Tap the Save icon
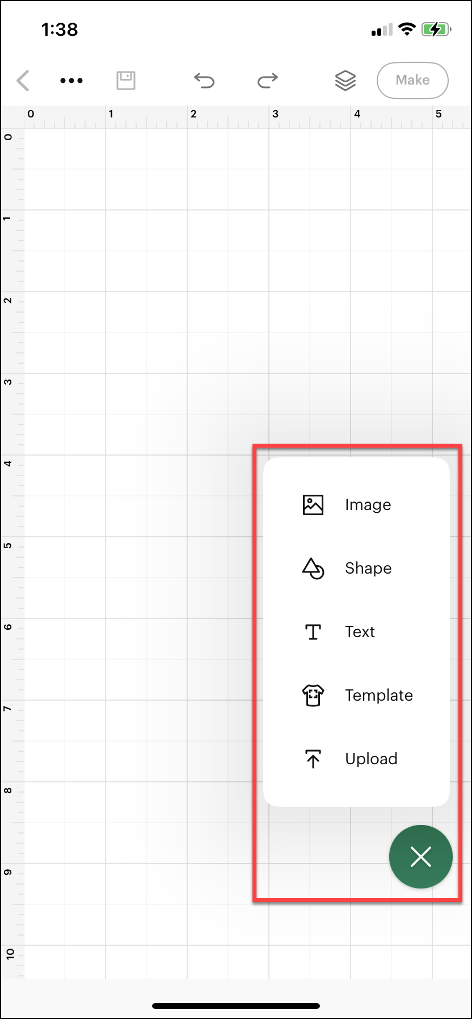The image size is (472, 1019). (x=125, y=81)
